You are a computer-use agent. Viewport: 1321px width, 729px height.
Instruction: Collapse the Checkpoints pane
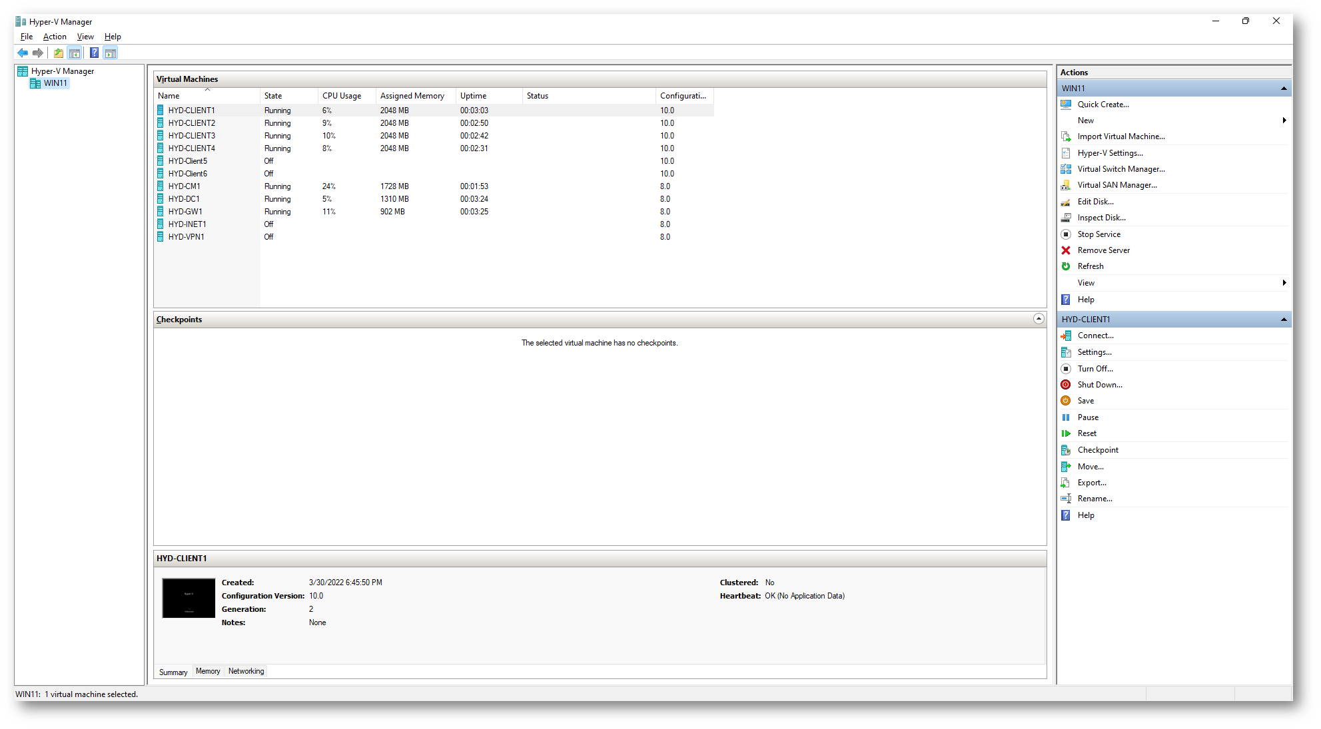click(x=1039, y=319)
